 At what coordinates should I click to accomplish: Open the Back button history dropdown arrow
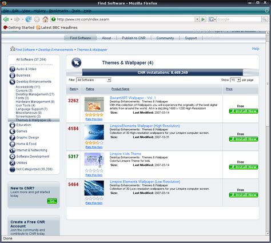click(11, 19)
